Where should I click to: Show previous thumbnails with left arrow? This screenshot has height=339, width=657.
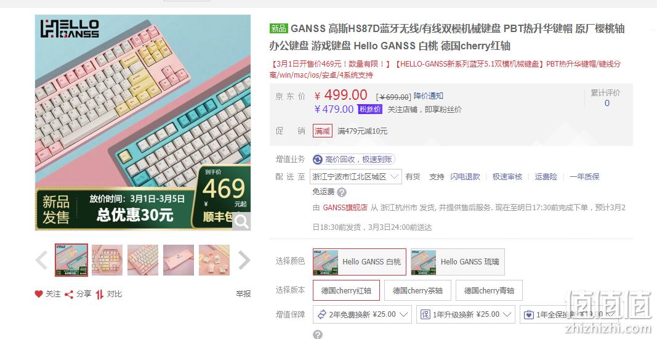41,260
